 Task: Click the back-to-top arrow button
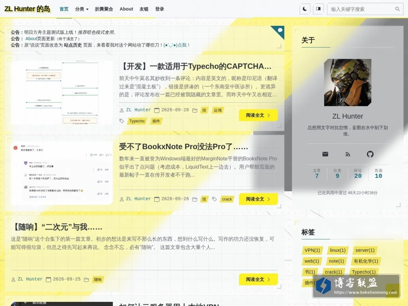(x=393, y=291)
